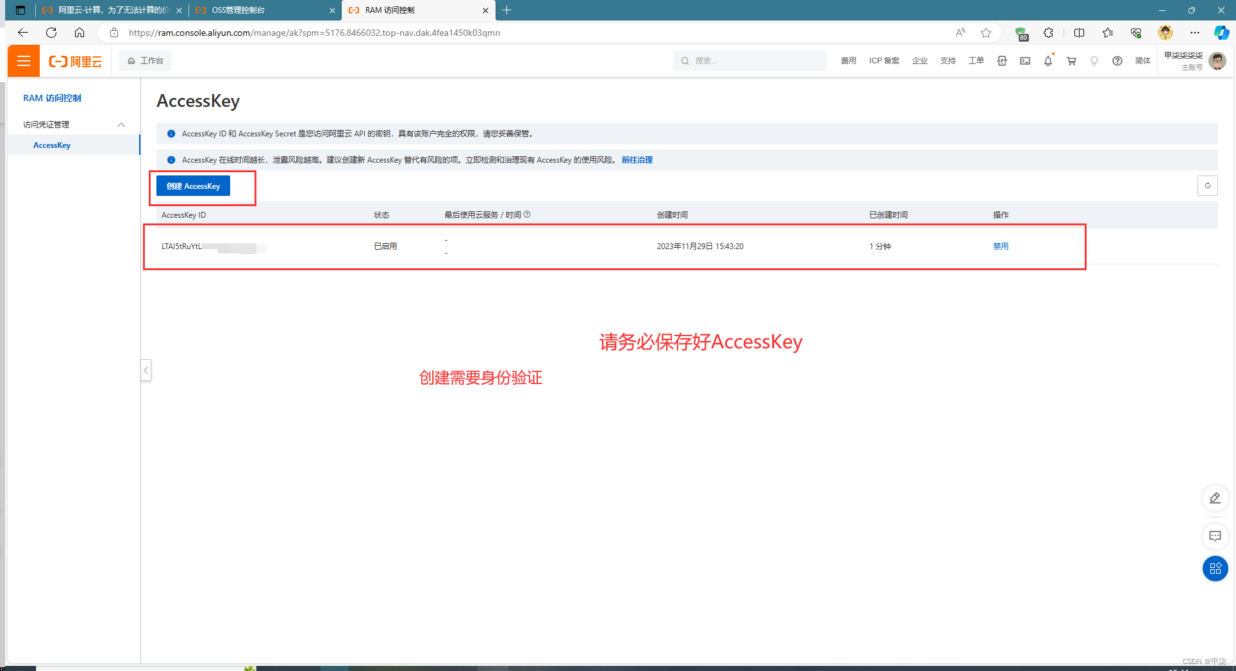Open the favorites list
This screenshot has height=671, width=1236.
pos(1108,33)
